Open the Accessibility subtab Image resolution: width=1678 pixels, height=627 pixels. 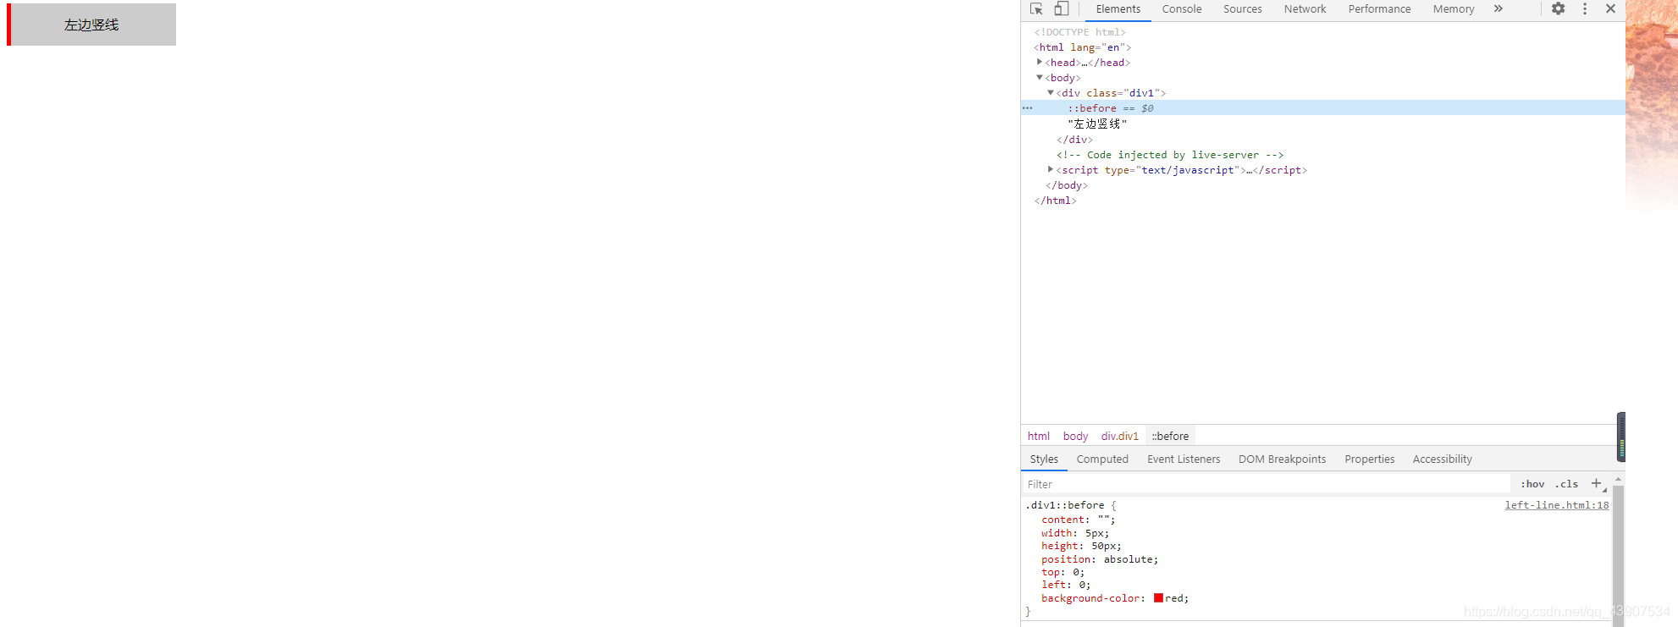tap(1442, 459)
